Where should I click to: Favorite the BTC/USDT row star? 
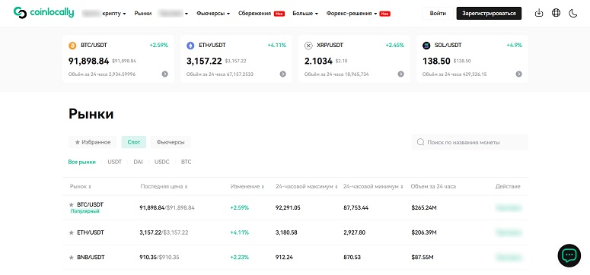click(x=71, y=205)
